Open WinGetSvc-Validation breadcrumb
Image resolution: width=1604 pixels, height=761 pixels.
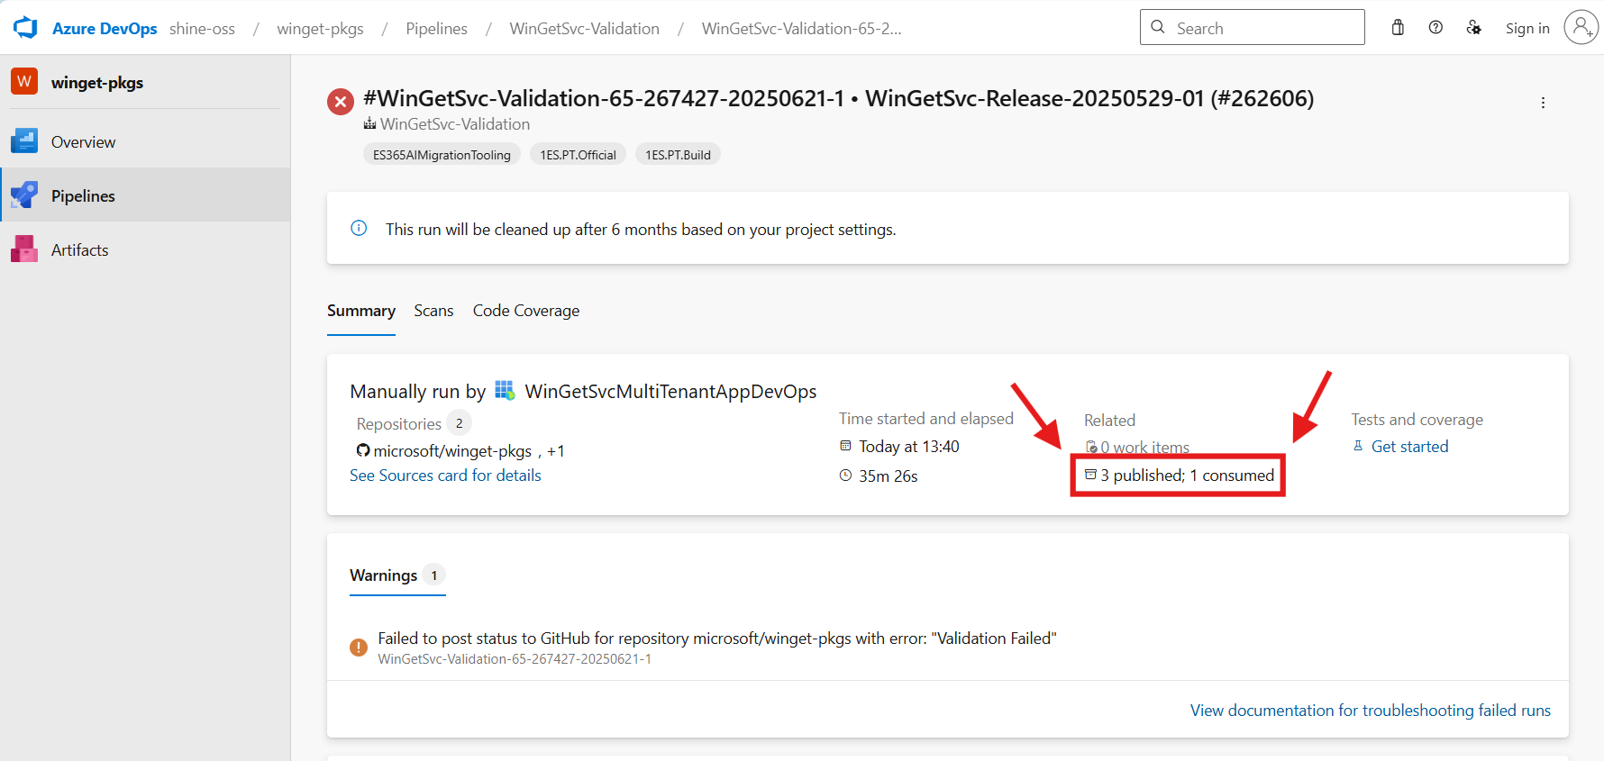pyautogui.click(x=584, y=29)
